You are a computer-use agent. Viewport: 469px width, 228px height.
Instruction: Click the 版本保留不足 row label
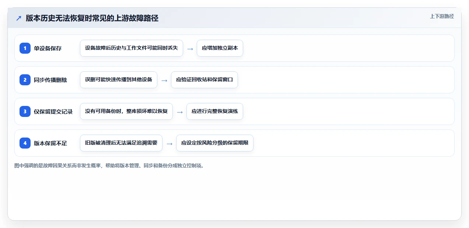pos(50,143)
